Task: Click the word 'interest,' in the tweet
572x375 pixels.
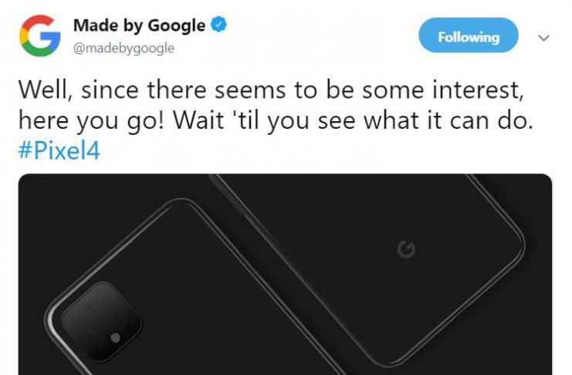Action: tap(479, 90)
